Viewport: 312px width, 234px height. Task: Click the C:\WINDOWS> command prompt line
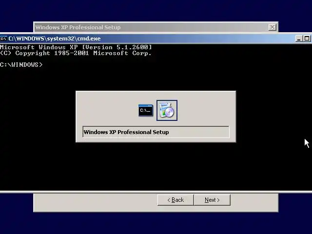pos(21,65)
